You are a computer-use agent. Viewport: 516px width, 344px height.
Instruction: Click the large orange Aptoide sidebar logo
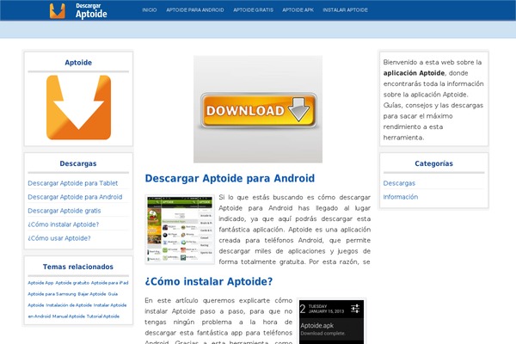(x=78, y=107)
